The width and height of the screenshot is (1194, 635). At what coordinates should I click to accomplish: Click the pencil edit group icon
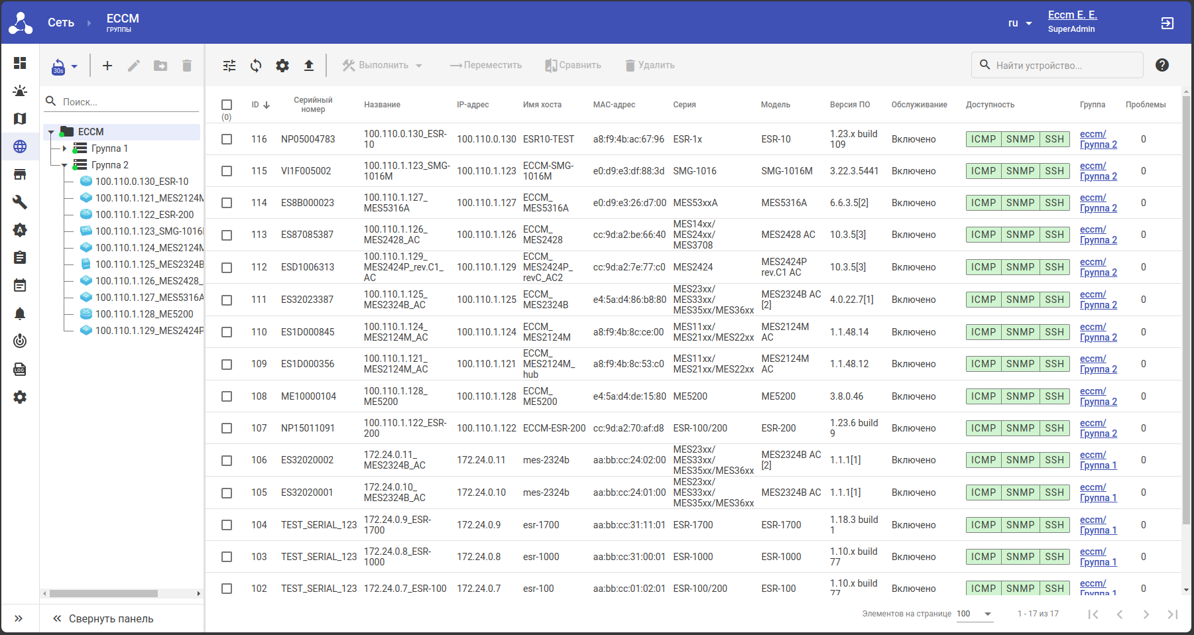[x=134, y=65]
